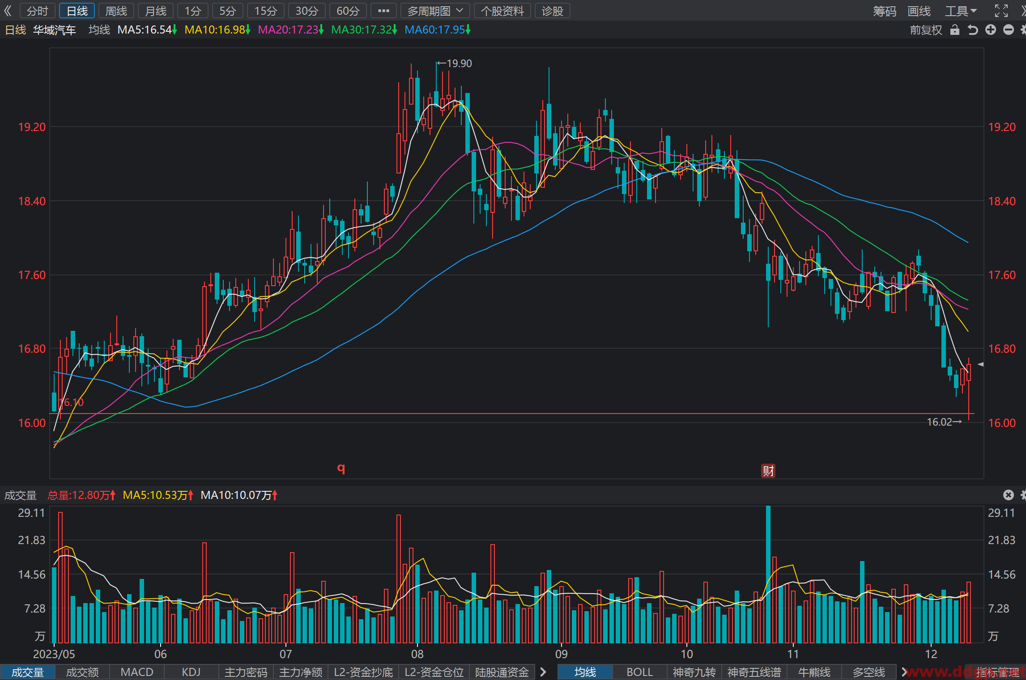Open the more periods ellipsis button
This screenshot has width=1026, height=680.
[x=383, y=11]
